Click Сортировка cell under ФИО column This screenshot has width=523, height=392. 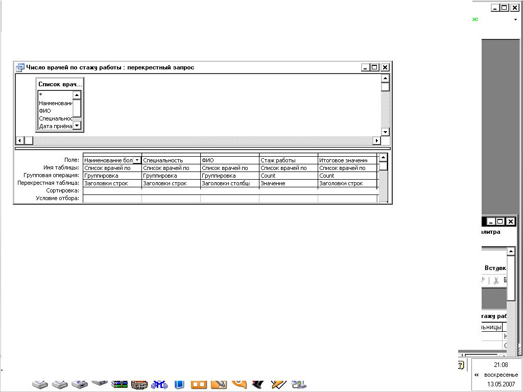pos(229,191)
